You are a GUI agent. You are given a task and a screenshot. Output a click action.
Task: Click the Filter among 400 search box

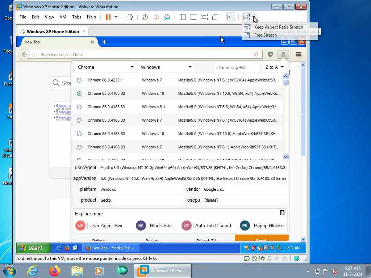(x=237, y=67)
